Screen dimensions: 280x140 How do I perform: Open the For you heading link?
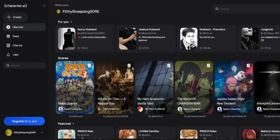coord(63,22)
